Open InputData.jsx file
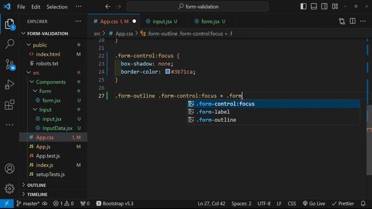Screen dimensions: 372x209 [58, 128]
